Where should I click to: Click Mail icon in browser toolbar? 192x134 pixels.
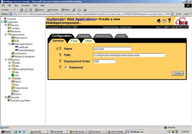[x=79, y=10]
